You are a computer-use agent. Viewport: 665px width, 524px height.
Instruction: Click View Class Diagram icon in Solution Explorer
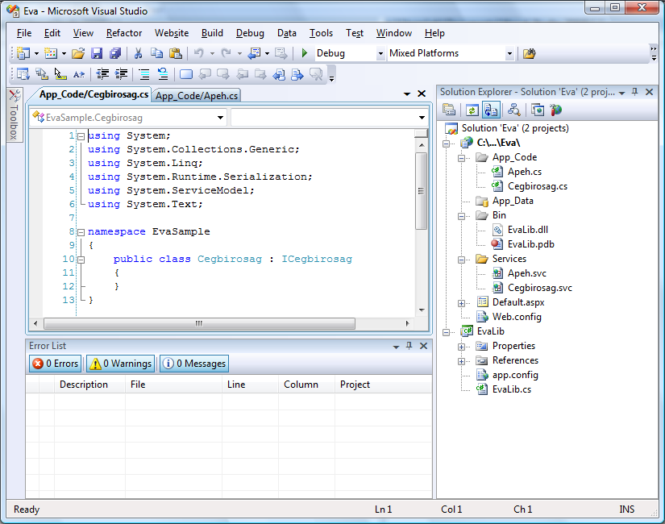[513, 110]
